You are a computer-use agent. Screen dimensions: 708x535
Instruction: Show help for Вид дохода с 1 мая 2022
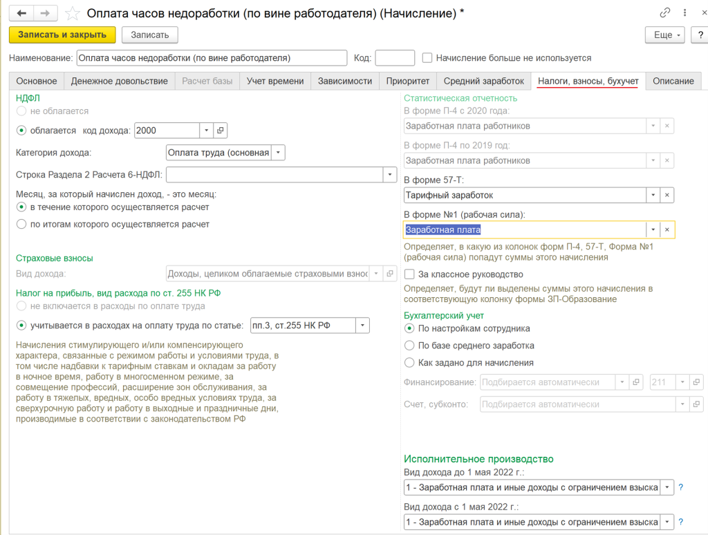pos(681,523)
